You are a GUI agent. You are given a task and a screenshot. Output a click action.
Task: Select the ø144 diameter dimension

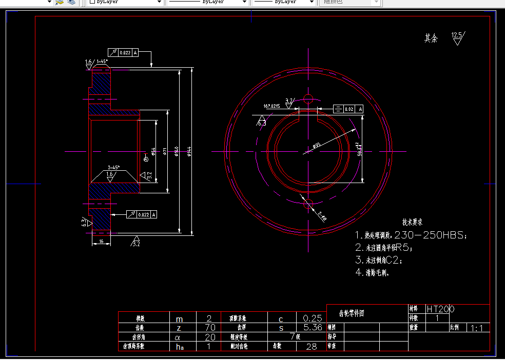pyautogui.click(x=189, y=151)
